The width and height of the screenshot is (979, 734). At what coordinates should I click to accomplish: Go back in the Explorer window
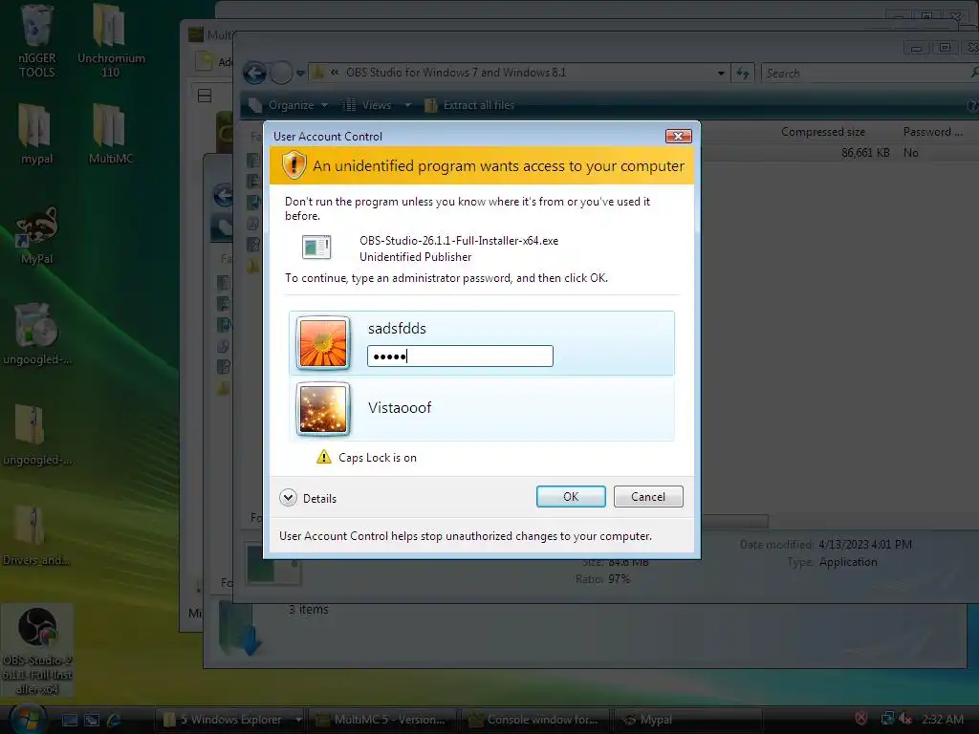coord(254,73)
